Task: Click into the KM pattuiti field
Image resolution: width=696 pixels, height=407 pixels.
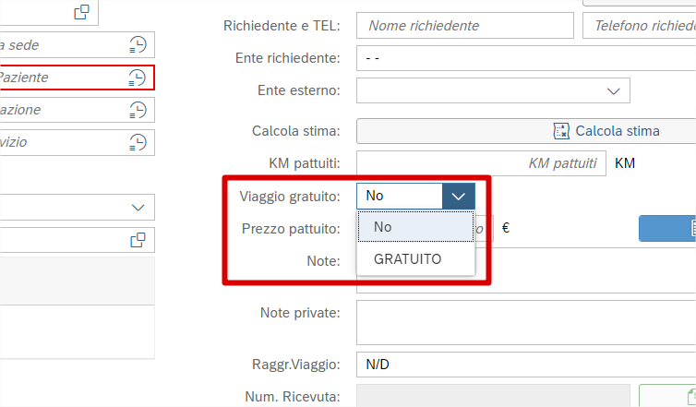Action: tap(481, 163)
